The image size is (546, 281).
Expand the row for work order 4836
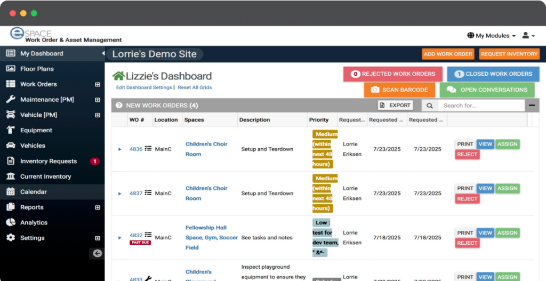pos(120,149)
